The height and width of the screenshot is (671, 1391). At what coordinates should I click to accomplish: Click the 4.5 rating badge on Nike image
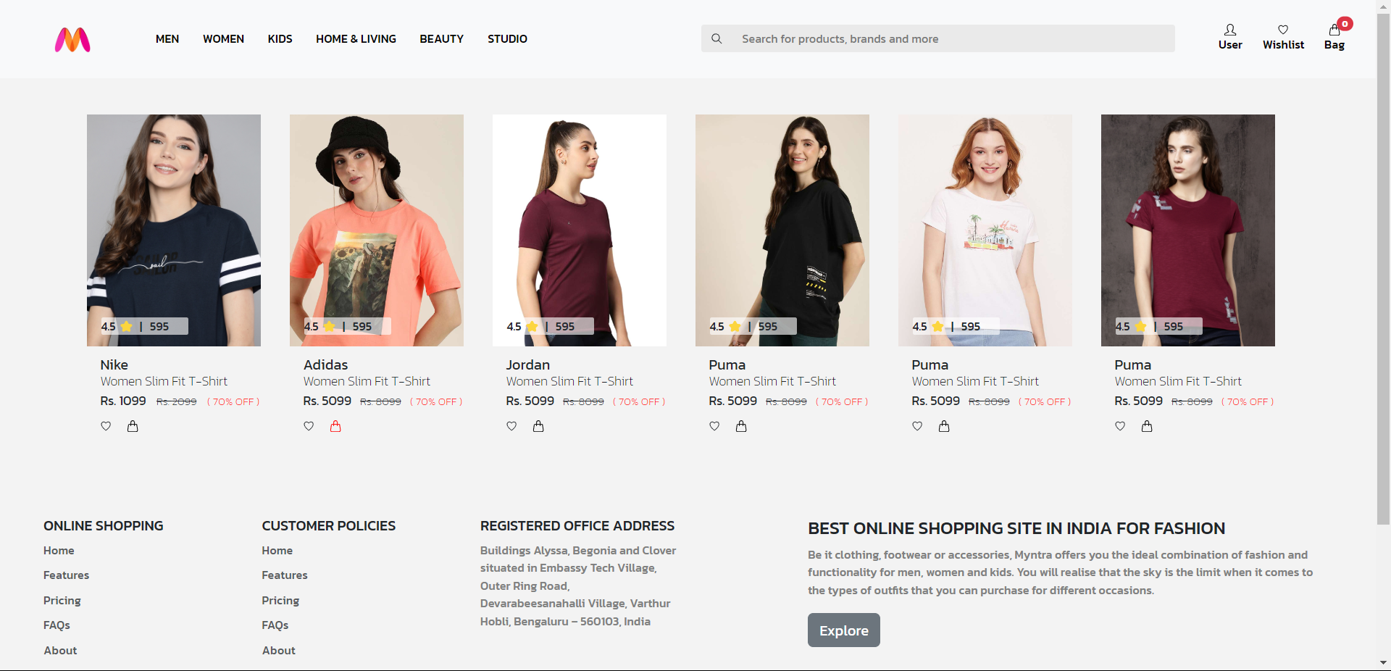[x=144, y=326]
